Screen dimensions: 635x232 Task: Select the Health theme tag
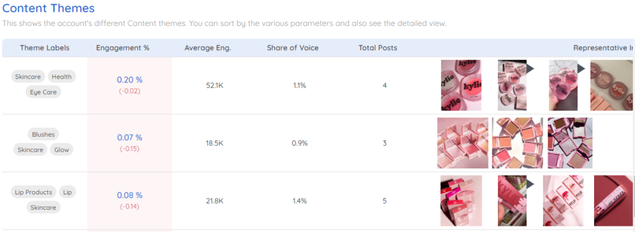(62, 76)
